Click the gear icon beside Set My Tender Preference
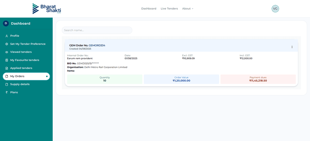The width and height of the screenshot is (310, 141). tap(7, 44)
